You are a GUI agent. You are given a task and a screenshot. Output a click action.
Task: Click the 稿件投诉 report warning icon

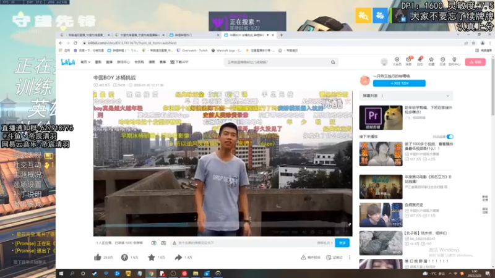(x=303, y=257)
